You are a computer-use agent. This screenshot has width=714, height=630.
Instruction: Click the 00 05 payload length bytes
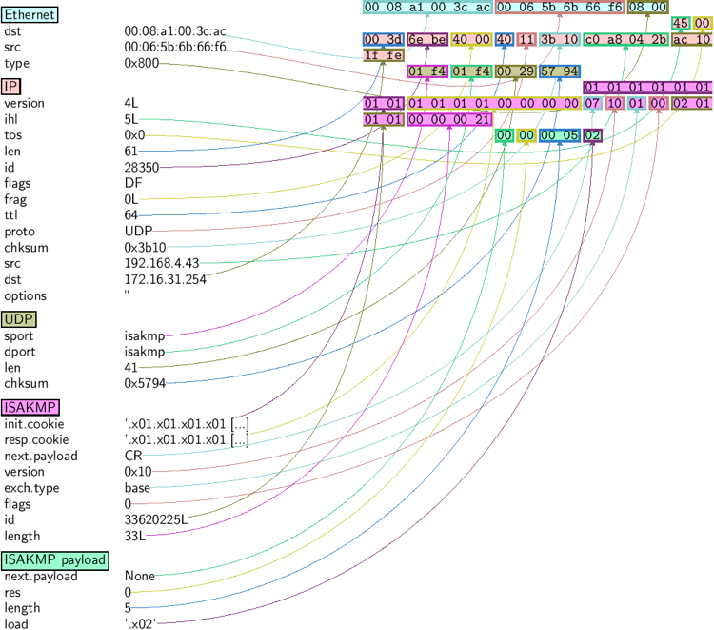[x=559, y=135]
